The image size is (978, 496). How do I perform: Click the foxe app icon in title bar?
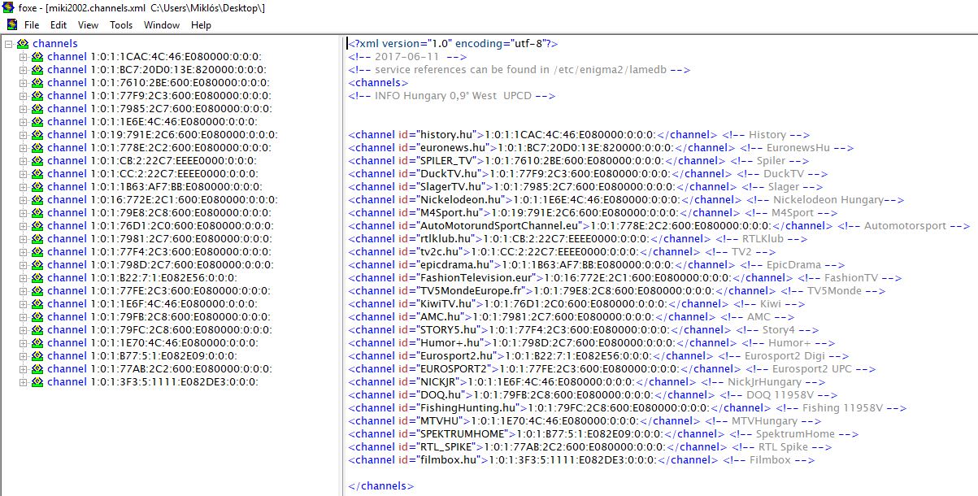click(7, 7)
